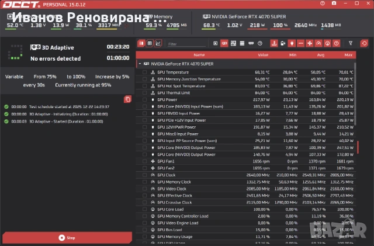Viewport: 374px width, 246px height.
Task: Toggle the load sensor type filter
Action: pos(327,43)
